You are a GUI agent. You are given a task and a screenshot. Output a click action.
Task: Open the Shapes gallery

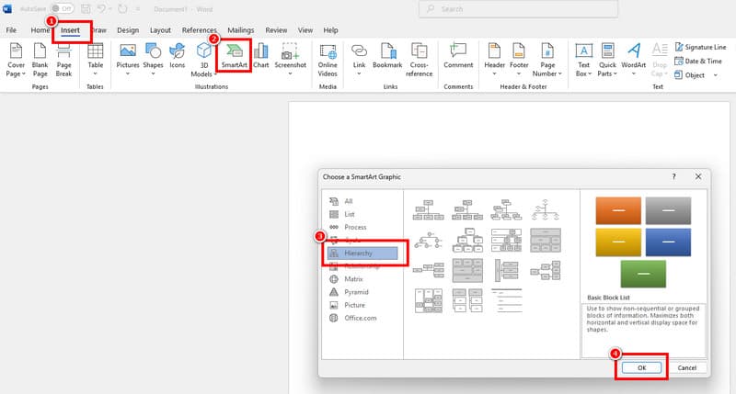pos(153,60)
